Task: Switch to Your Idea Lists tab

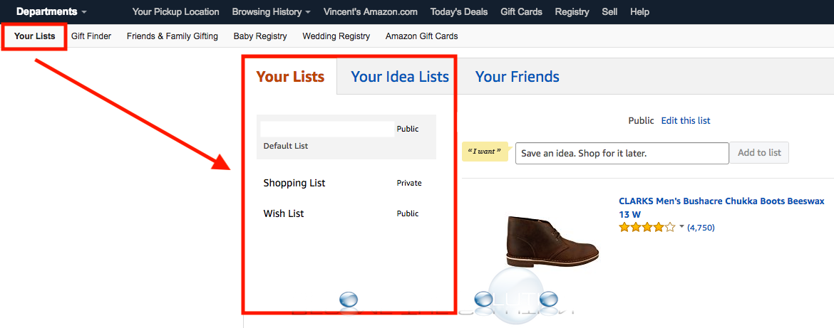Action: (x=399, y=76)
